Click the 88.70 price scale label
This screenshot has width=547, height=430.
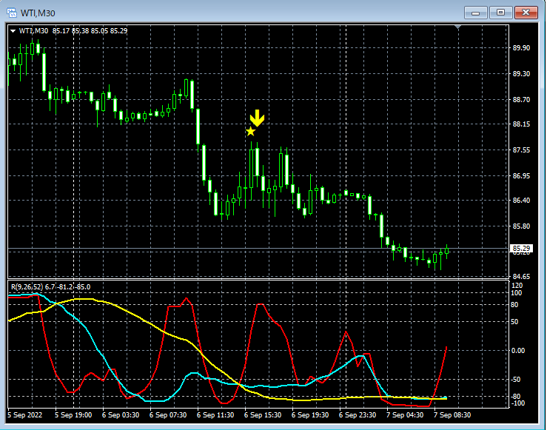[x=521, y=100]
